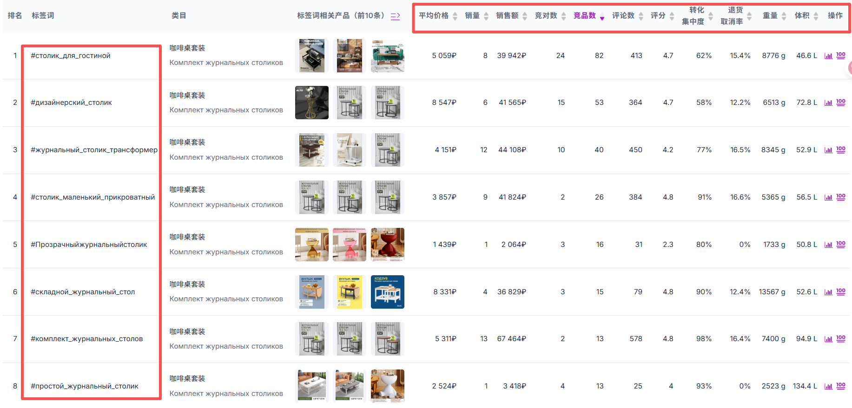Image resolution: width=852 pixels, height=408 pixels.
Task: Click the Top 100 icon in row 2
Action: (x=840, y=102)
